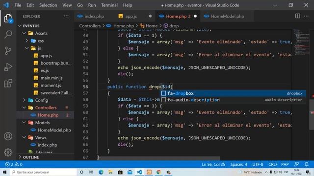Expand the css folder

coord(27,41)
